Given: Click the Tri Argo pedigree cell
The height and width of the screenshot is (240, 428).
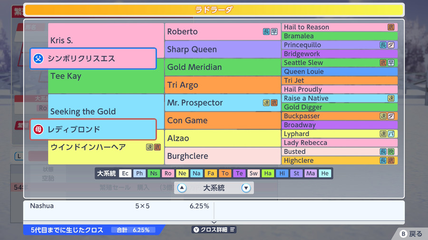Looking at the screenshot, I should click(223, 85).
